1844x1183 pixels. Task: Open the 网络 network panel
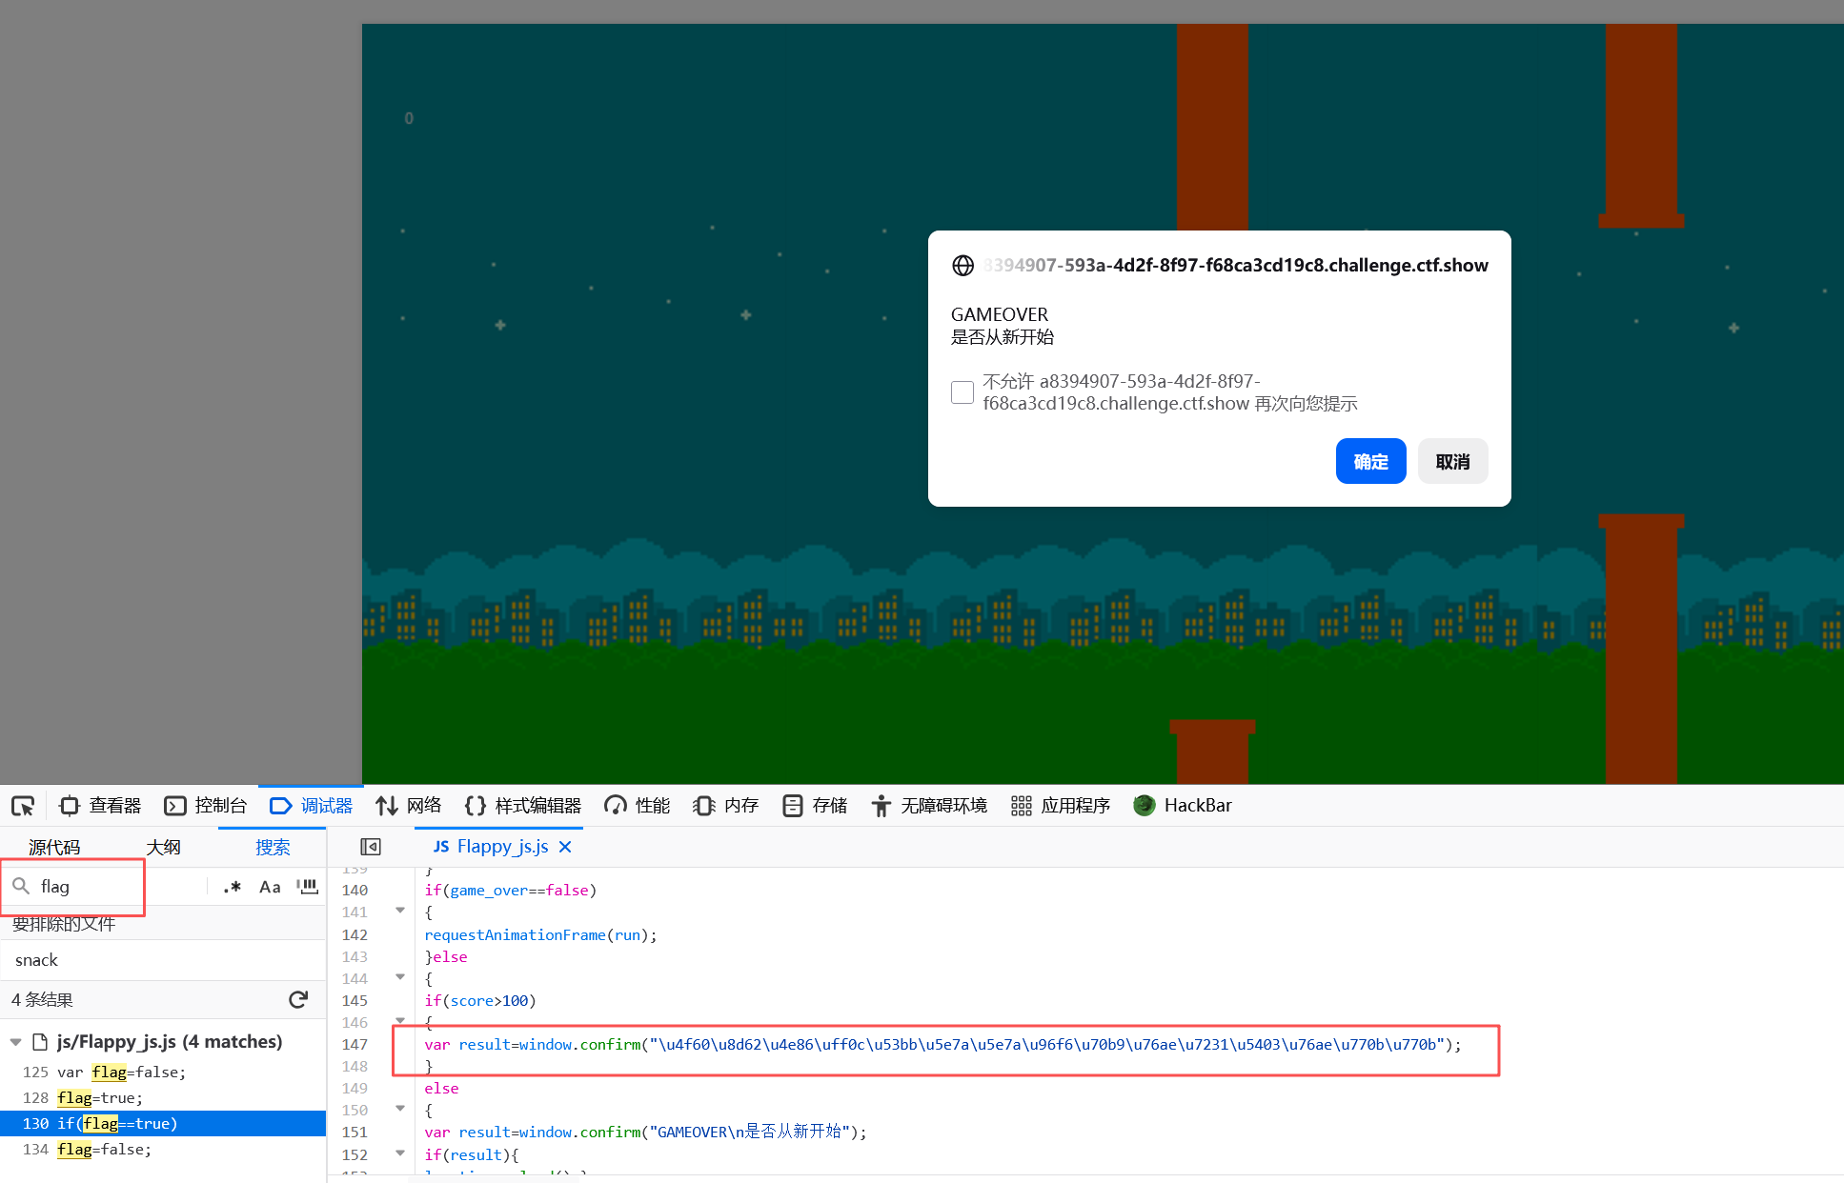coord(409,806)
